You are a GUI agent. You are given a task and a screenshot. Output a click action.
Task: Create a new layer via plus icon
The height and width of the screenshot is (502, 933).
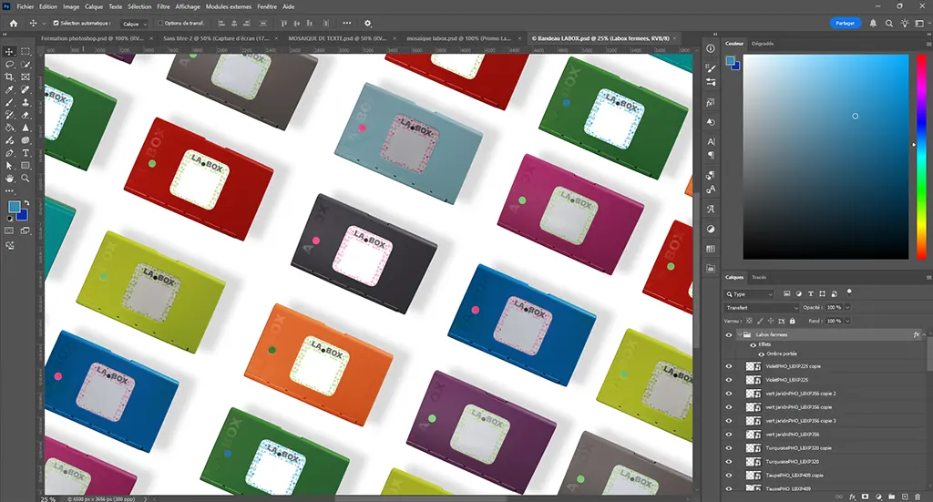point(905,497)
